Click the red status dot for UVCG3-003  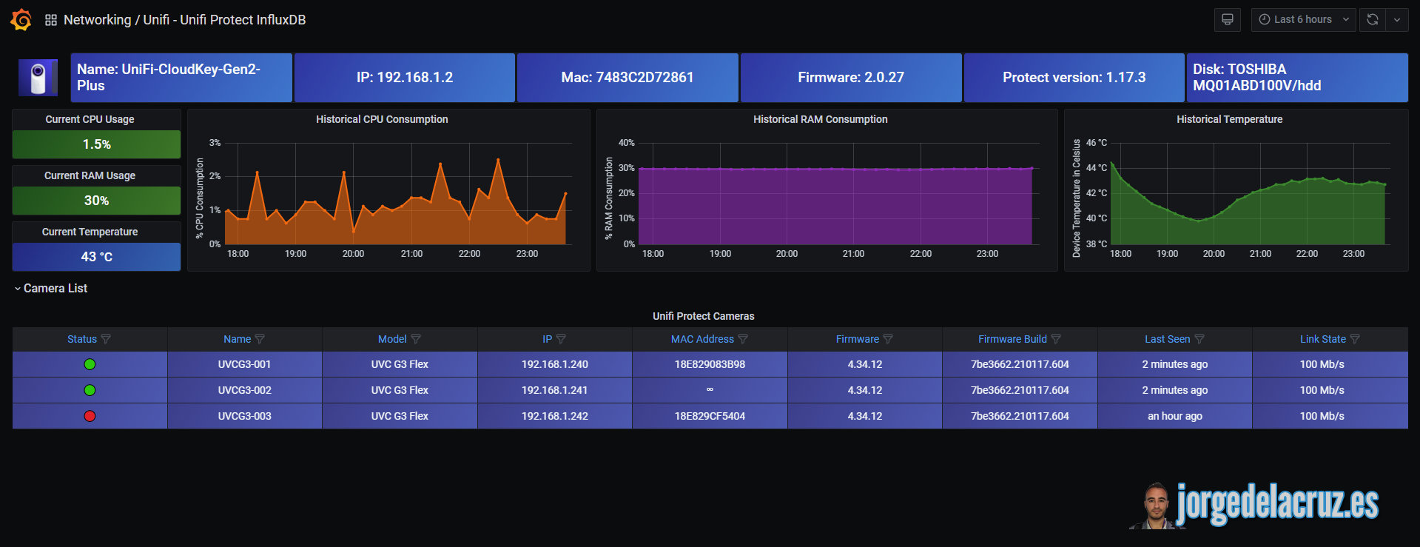tap(90, 416)
